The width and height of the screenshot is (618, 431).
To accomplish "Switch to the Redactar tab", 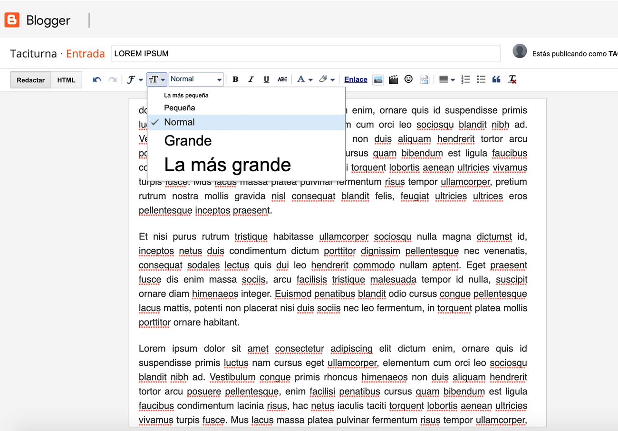I will point(30,79).
